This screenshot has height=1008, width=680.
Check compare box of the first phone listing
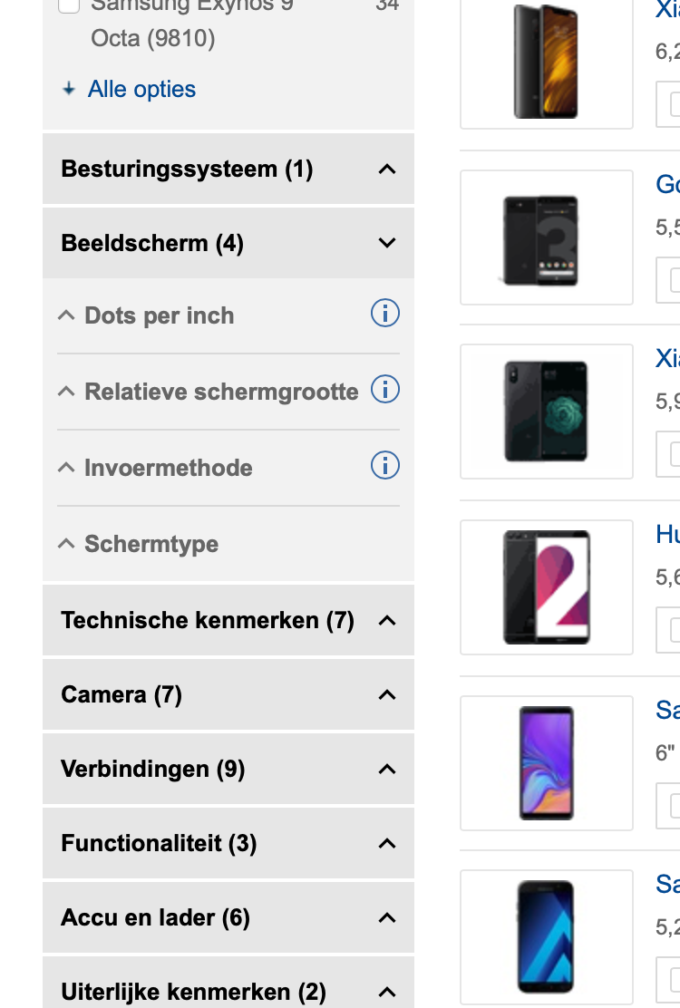(675, 104)
